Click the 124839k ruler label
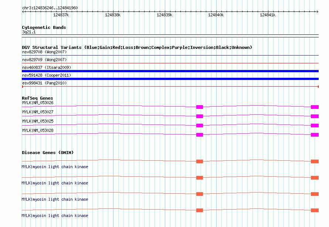Viewport: 329px width, 227px height. click(x=164, y=15)
